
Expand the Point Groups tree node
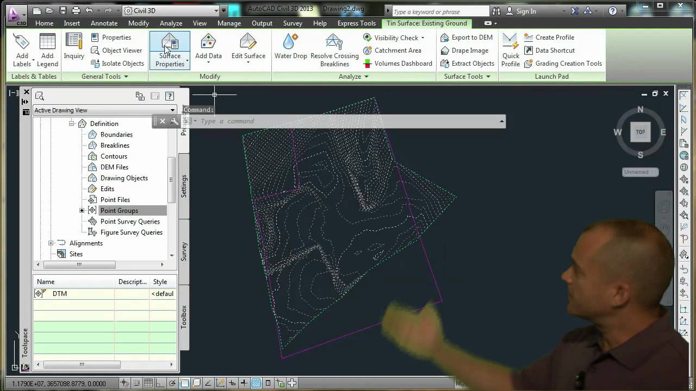(x=82, y=211)
